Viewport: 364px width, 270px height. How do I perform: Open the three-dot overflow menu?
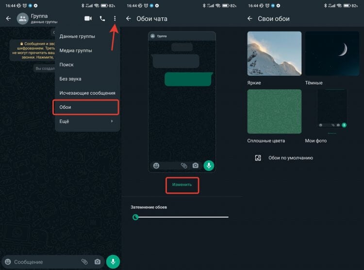[x=115, y=18]
